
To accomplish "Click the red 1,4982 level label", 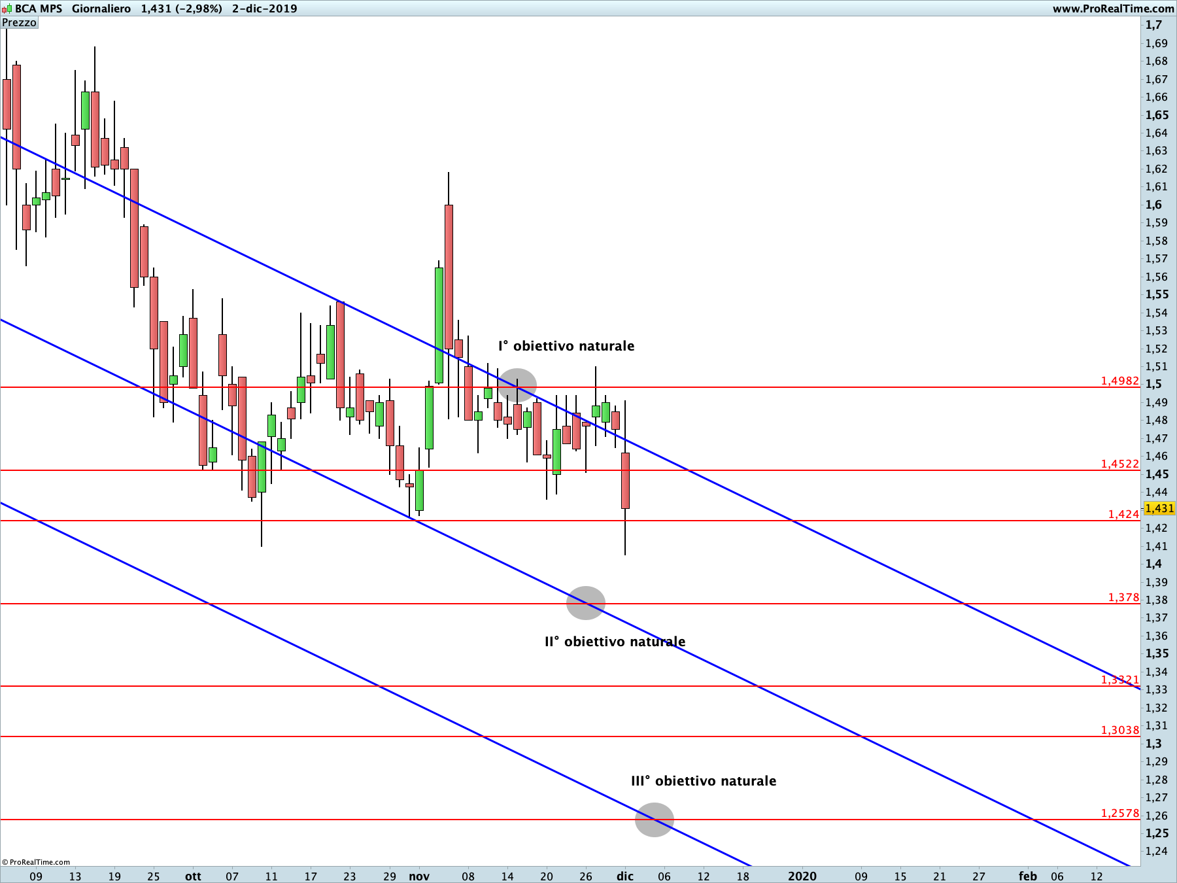I will coord(1120,381).
